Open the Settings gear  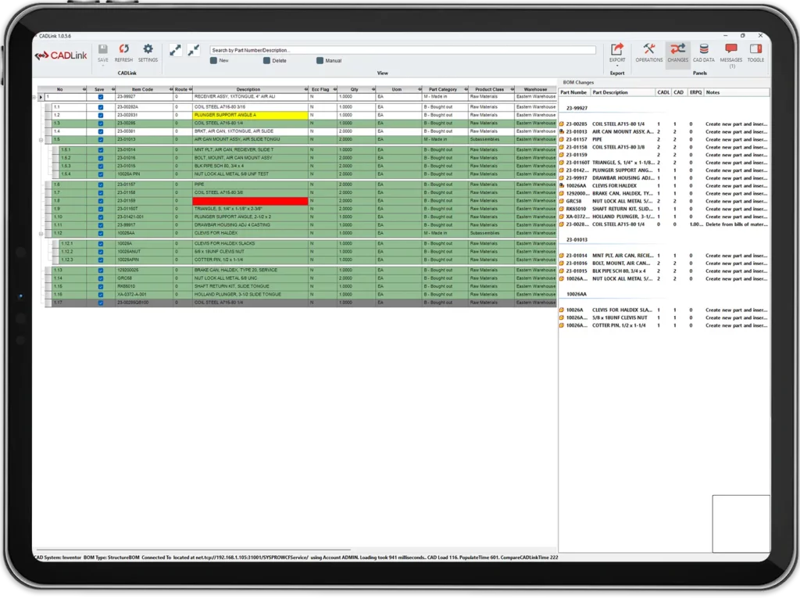pos(148,49)
